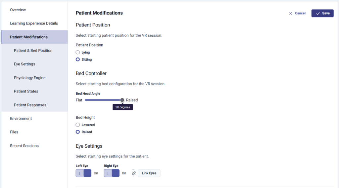Navigate to Environment section
This screenshot has height=188, width=339.
[x=21, y=119]
